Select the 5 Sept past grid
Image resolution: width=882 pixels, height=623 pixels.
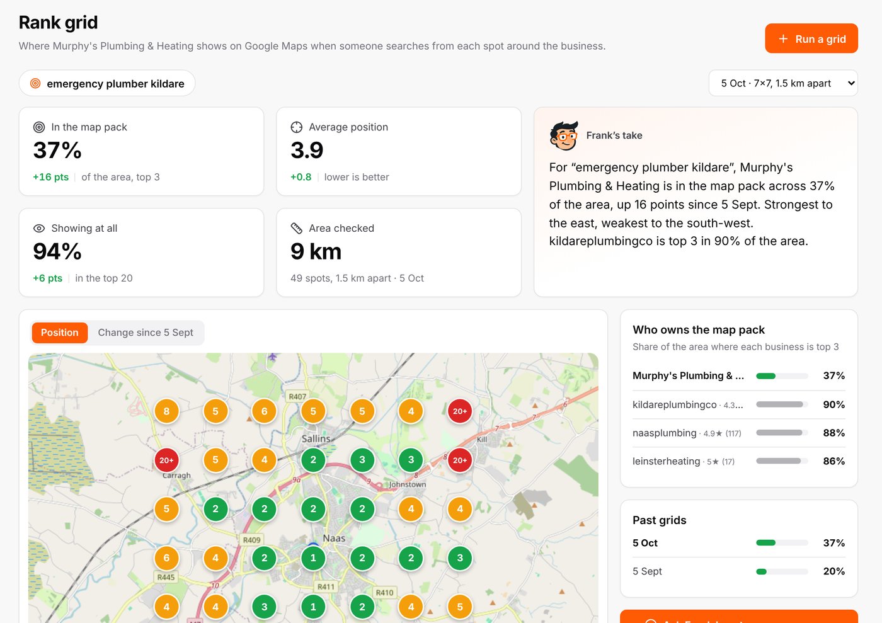(738, 571)
